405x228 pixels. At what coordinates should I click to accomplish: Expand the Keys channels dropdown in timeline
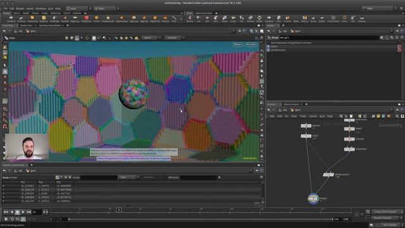(x=387, y=212)
